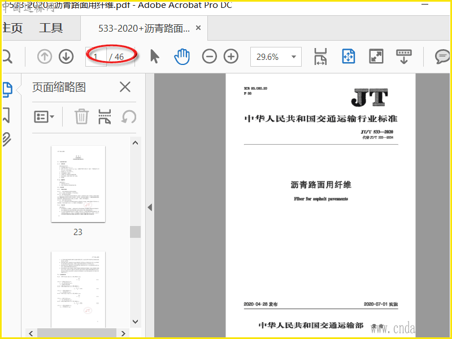452x339 pixels.
Task: Click the thumbnail scrollbar down arrow
Action: pyautogui.click(x=135, y=321)
